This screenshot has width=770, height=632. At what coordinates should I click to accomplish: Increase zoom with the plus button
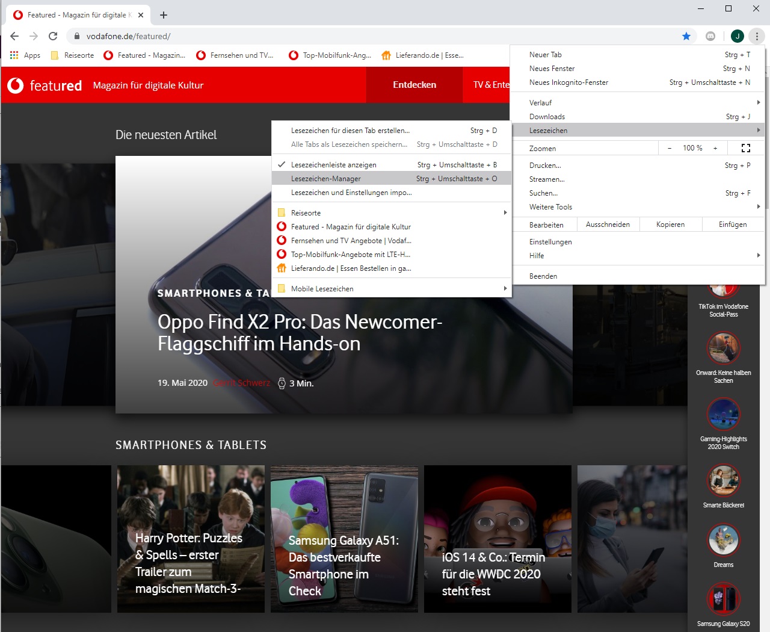pyautogui.click(x=715, y=148)
